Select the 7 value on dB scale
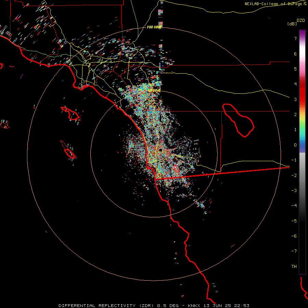Image resolution: width=308 pixels, height=308 pixels. (295, 38)
